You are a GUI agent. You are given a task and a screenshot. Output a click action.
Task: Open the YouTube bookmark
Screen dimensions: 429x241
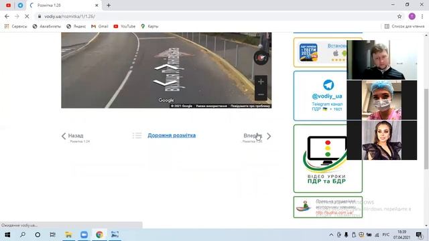point(125,26)
